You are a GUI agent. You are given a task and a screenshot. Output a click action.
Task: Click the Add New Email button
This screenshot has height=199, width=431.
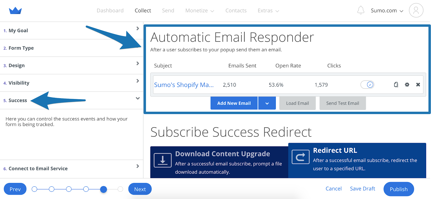[234, 103]
